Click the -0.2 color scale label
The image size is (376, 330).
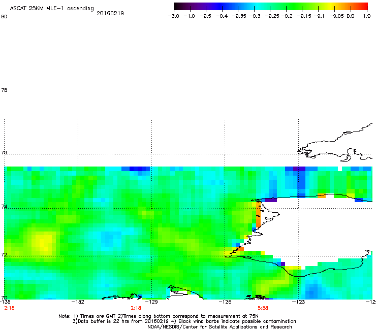[287, 16]
